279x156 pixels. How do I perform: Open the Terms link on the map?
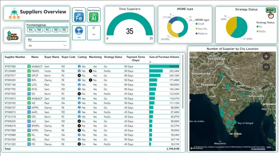(x=269, y=147)
